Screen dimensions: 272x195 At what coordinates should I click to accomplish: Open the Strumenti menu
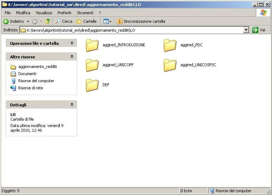[x=85, y=13]
